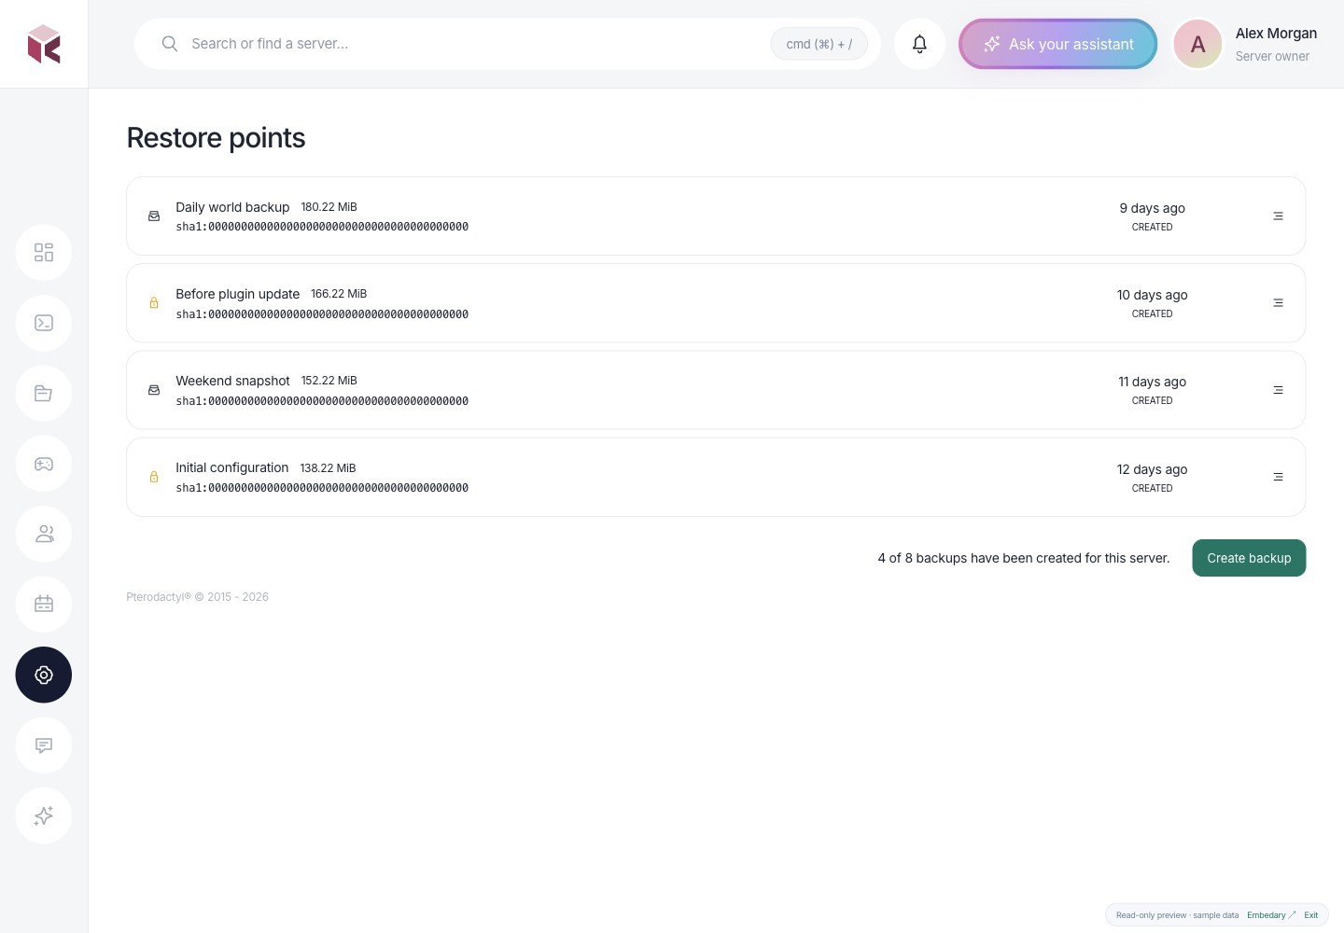1344x933 pixels.
Task: Click the Initial configuration name
Action: tap(231, 467)
